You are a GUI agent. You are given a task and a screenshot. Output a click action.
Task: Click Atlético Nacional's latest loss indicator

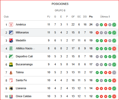114,49
